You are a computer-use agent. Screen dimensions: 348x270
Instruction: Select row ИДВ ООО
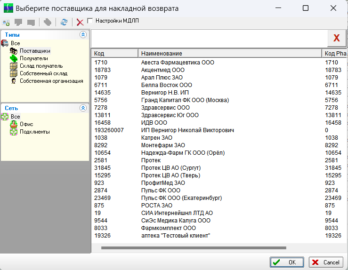click(x=219, y=123)
